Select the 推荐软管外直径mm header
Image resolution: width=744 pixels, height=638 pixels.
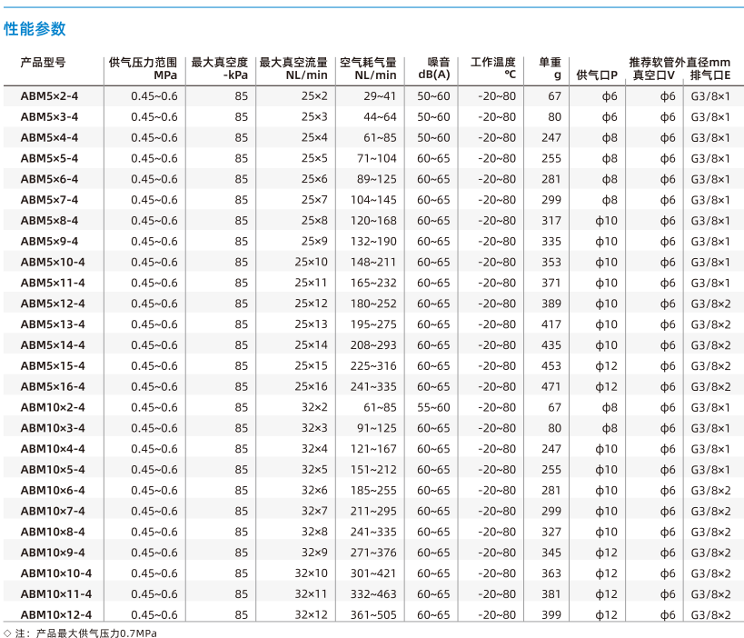[x=680, y=62]
